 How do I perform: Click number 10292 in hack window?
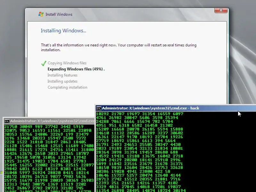[x=102, y=114]
